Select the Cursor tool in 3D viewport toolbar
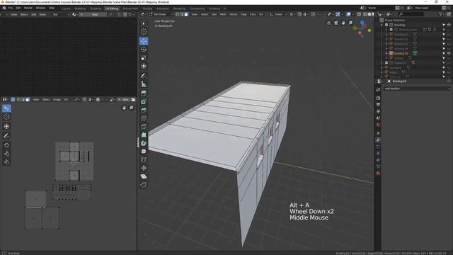 tap(144, 32)
